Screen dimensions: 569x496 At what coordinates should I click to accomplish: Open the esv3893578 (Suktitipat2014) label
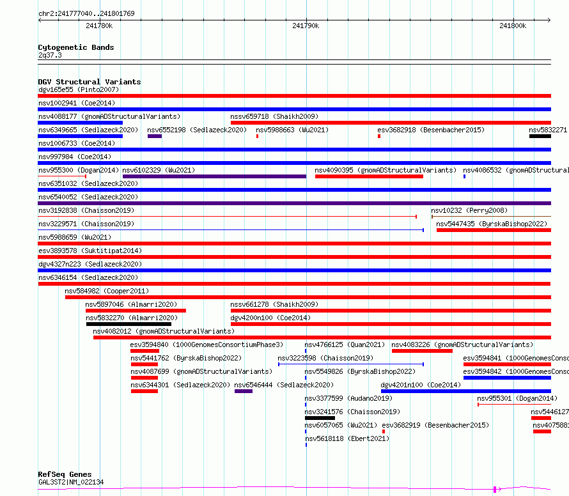(90, 251)
